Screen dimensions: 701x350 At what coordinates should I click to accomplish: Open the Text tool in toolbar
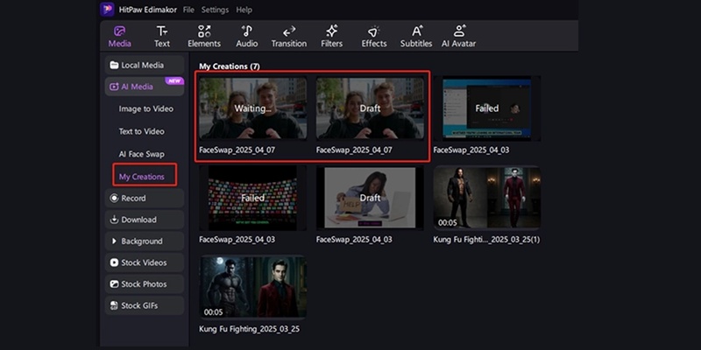(x=162, y=36)
